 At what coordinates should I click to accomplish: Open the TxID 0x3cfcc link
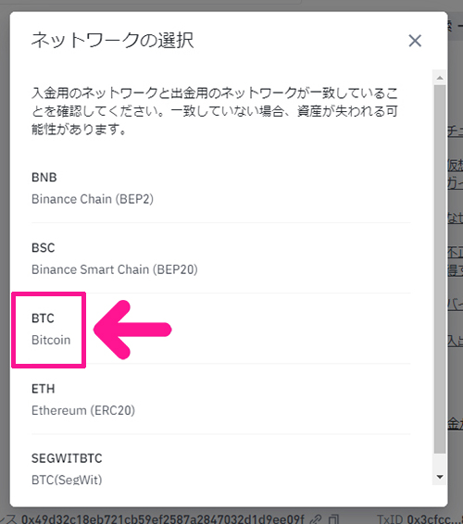419,519
